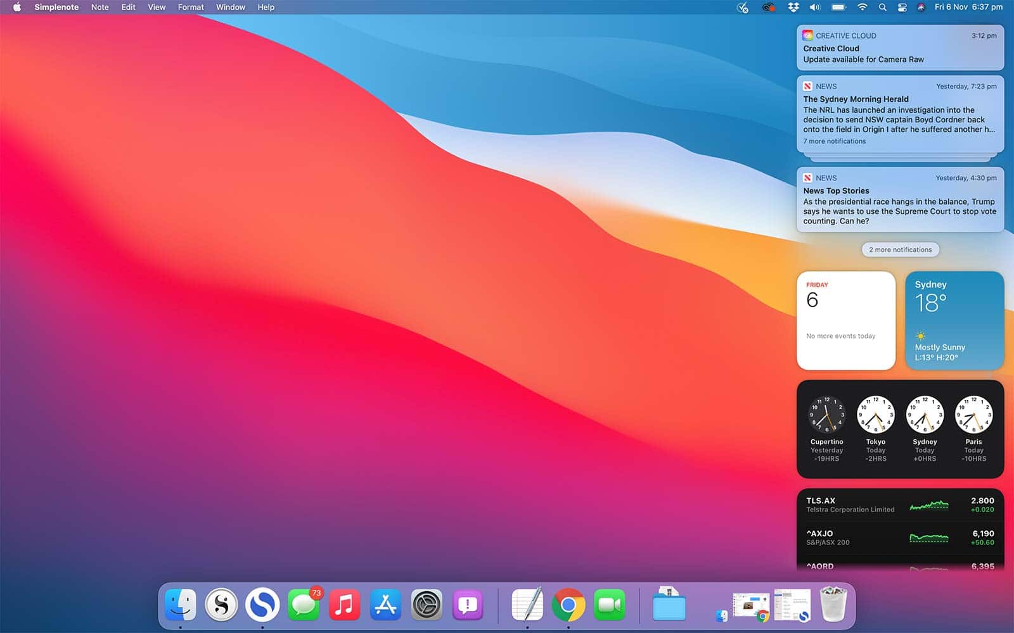Launch the App Store from Dock
This screenshot has width=1014, height=633.
coord(385,605)
